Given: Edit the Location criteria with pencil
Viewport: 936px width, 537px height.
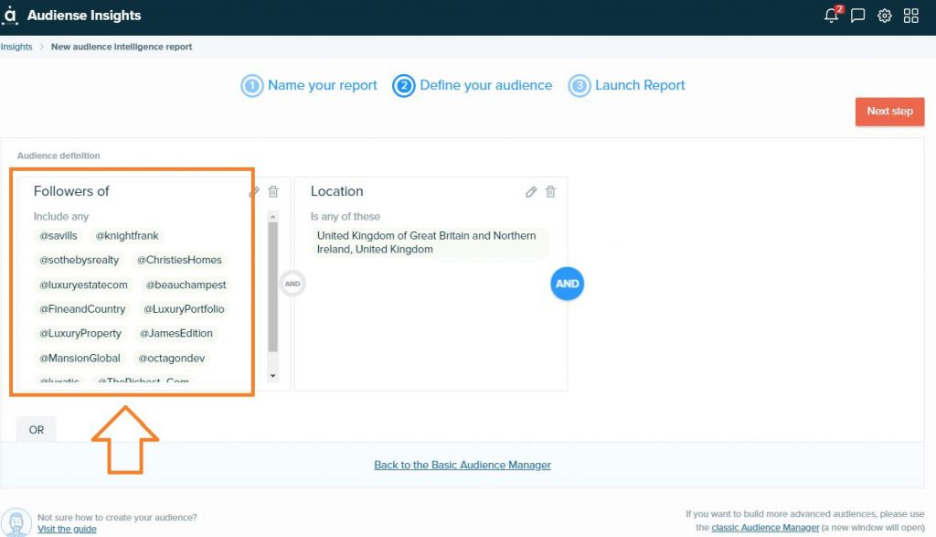Looking at the screenshot, I should pyautogui.click(x=531, y=192).
